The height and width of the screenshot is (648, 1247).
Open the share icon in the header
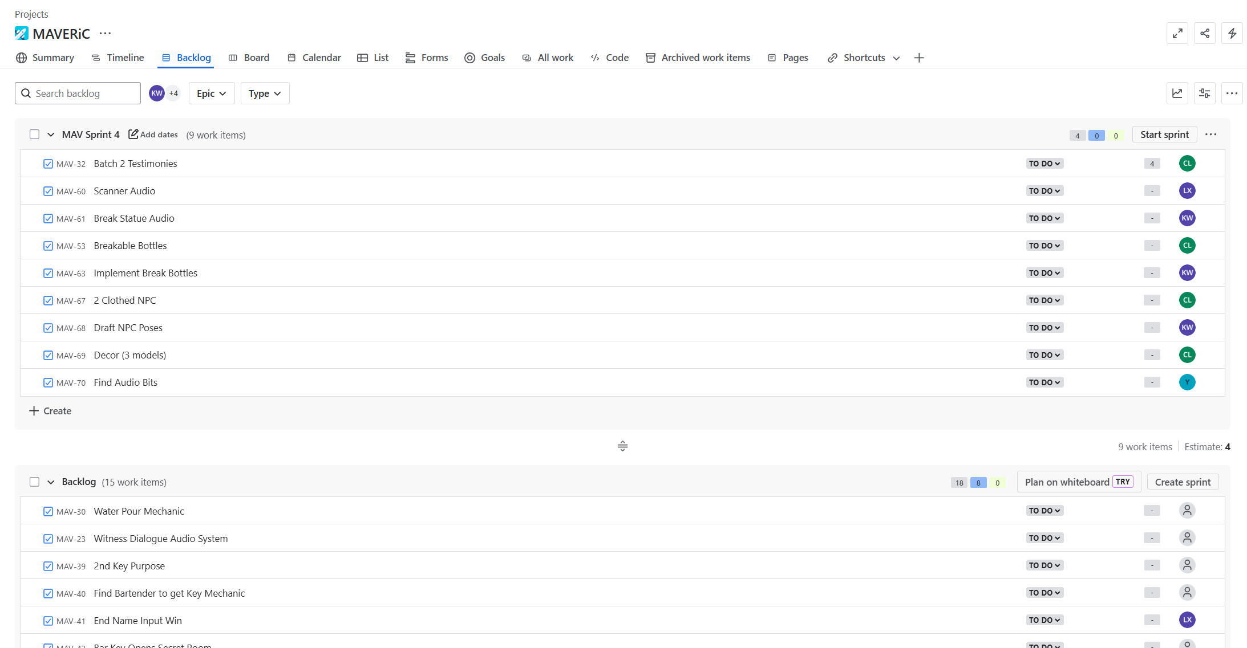pos(1204,34)
